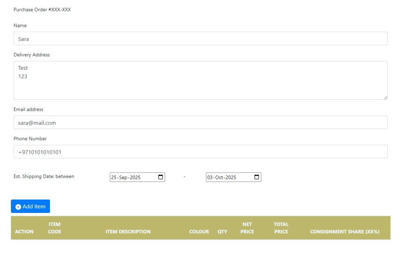
Task: Click inside the Delivery Address text area
Action: [200, 80]
